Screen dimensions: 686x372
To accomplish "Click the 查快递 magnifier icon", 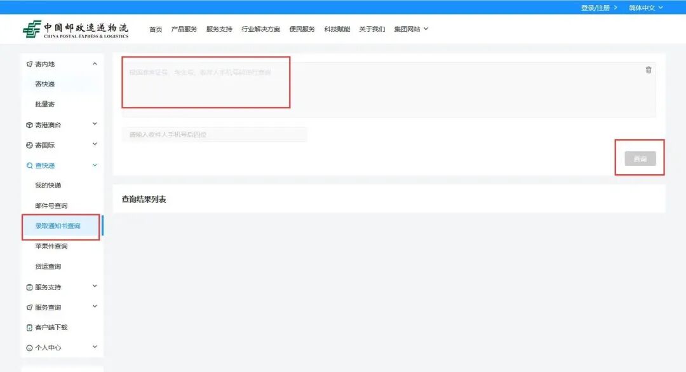I will [29, 165].
